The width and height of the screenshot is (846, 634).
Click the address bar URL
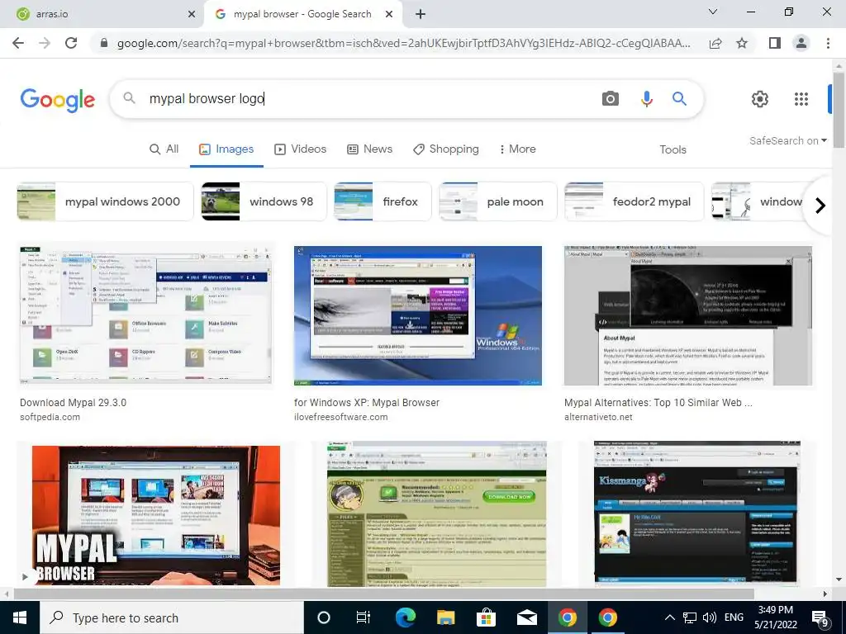click(x=403, y=43)
